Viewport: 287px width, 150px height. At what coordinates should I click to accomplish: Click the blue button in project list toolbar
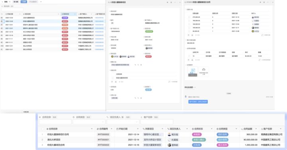24,2
